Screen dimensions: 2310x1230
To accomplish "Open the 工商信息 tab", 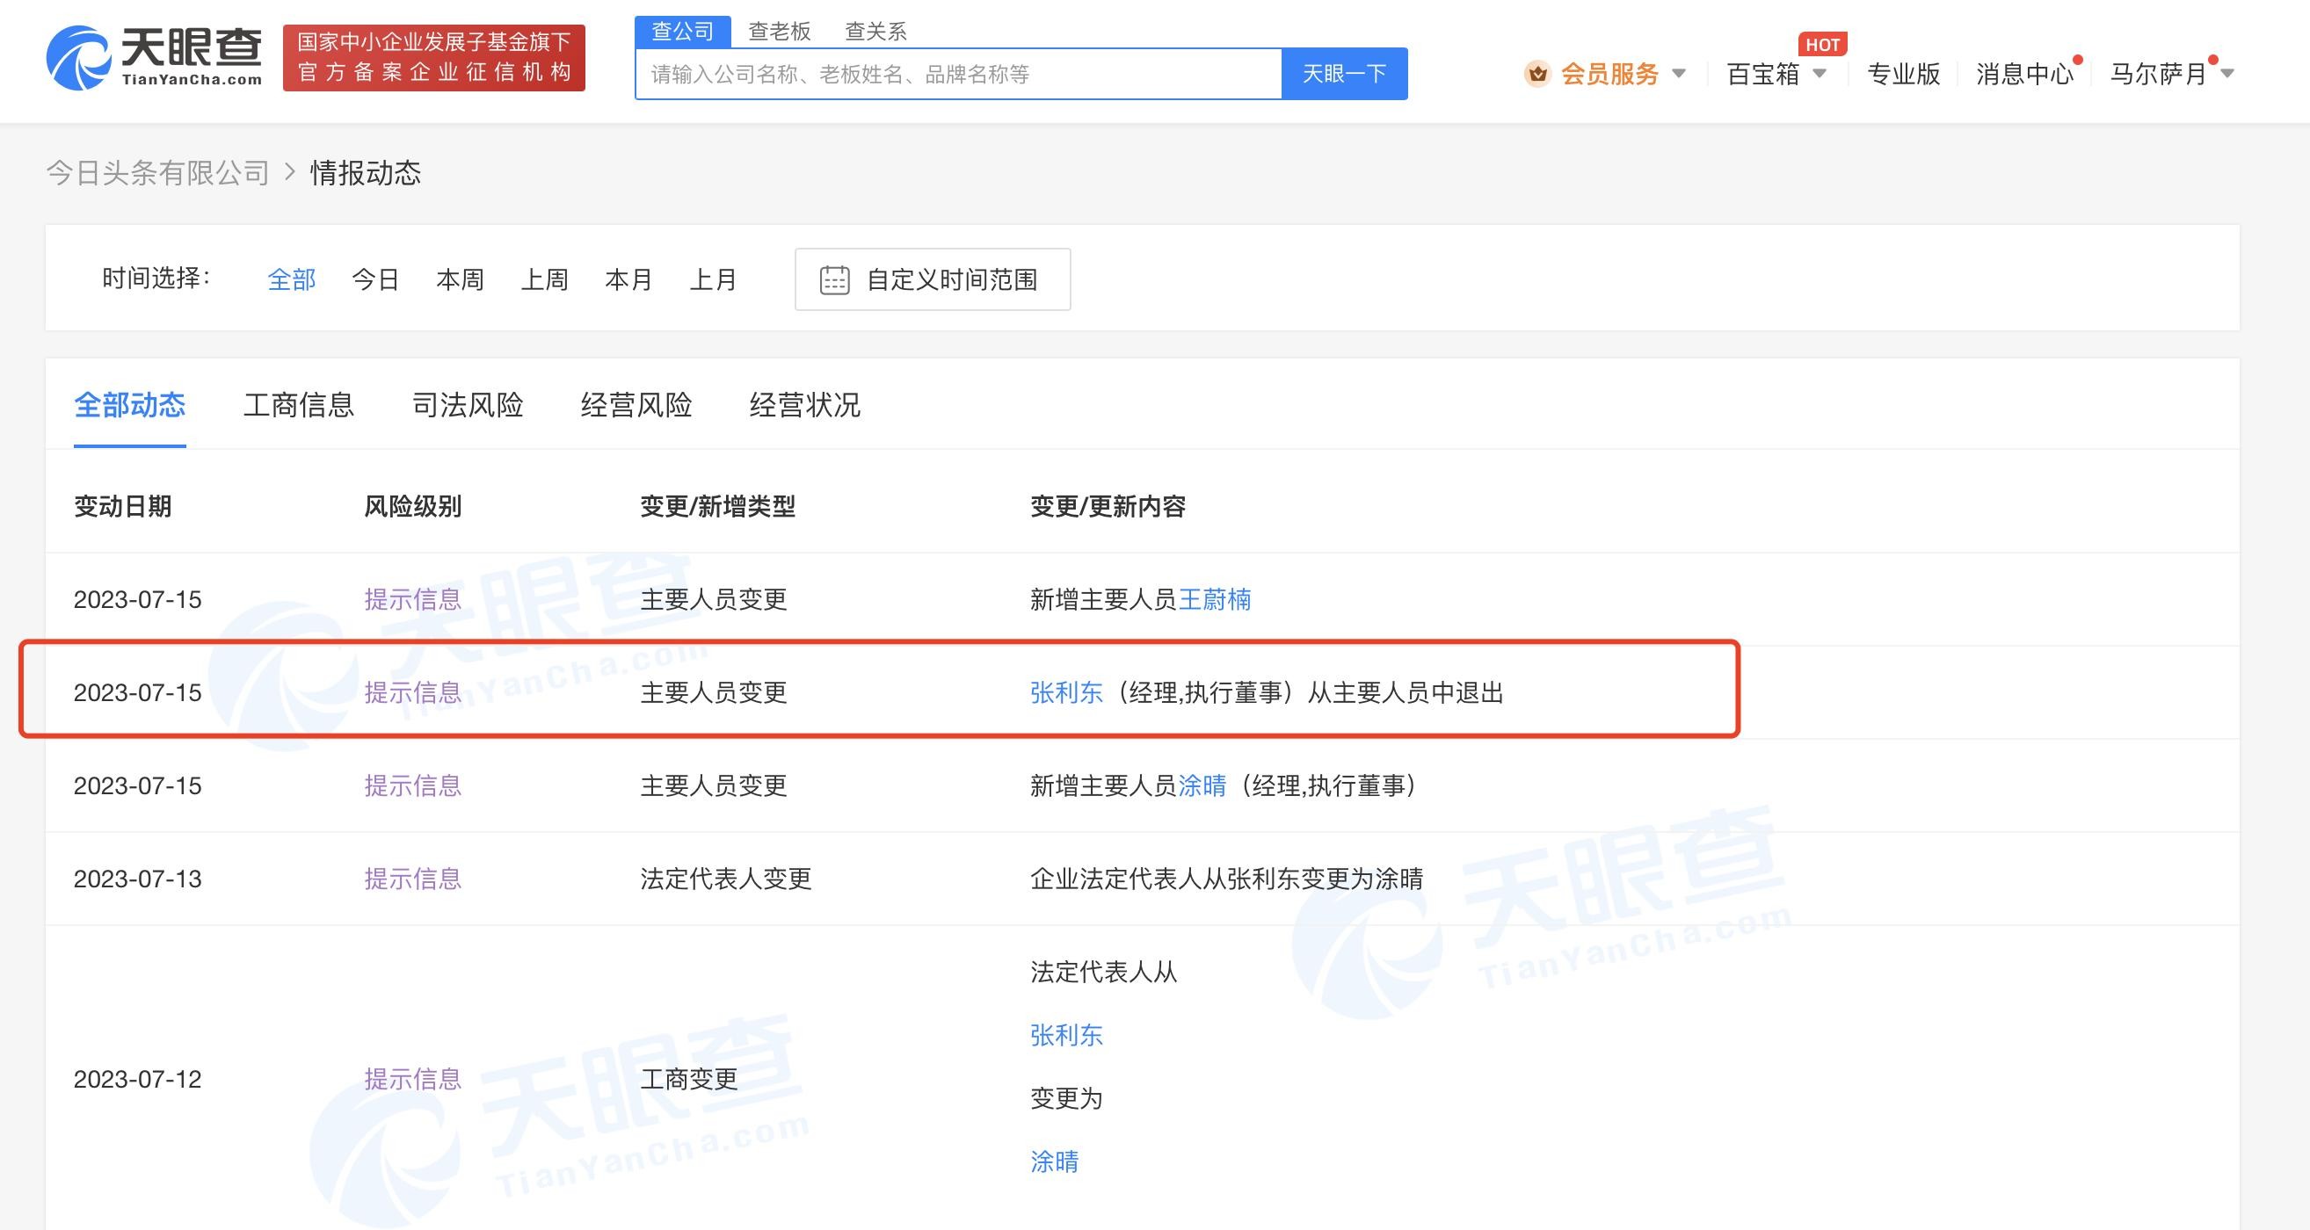I will coord(299,405).
